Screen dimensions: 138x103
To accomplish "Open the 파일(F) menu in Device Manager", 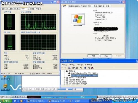I will [64, 65].
